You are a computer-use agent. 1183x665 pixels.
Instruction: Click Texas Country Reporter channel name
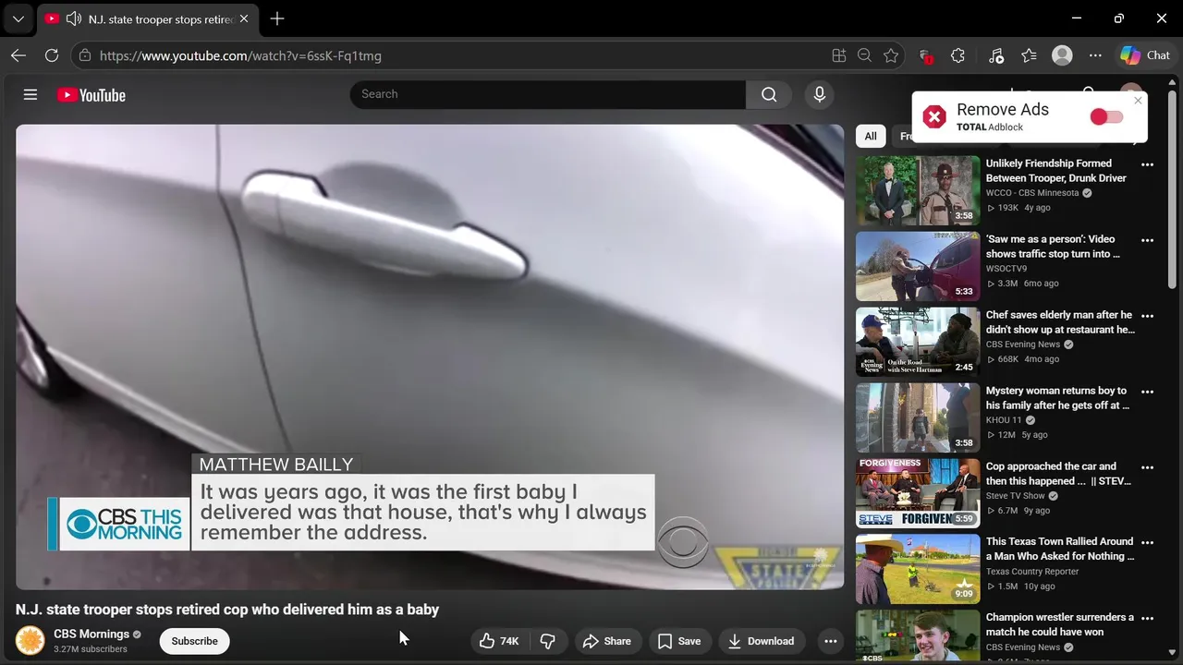pyautogui.click(x=1032, y=572)
